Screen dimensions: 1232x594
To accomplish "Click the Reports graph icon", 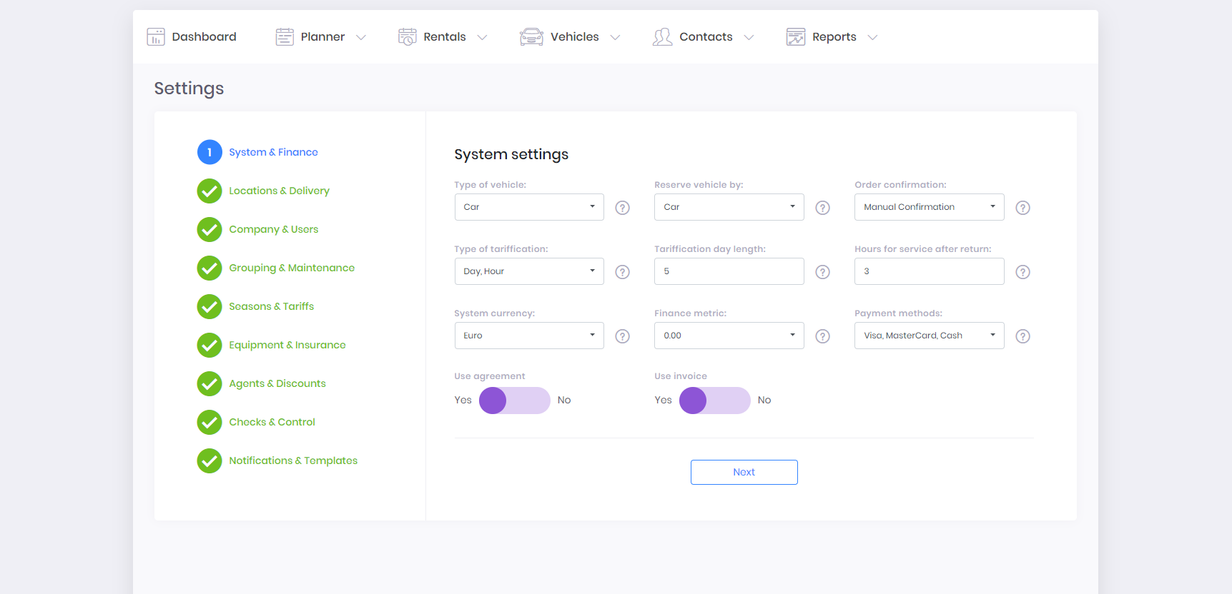I will 796,36.
